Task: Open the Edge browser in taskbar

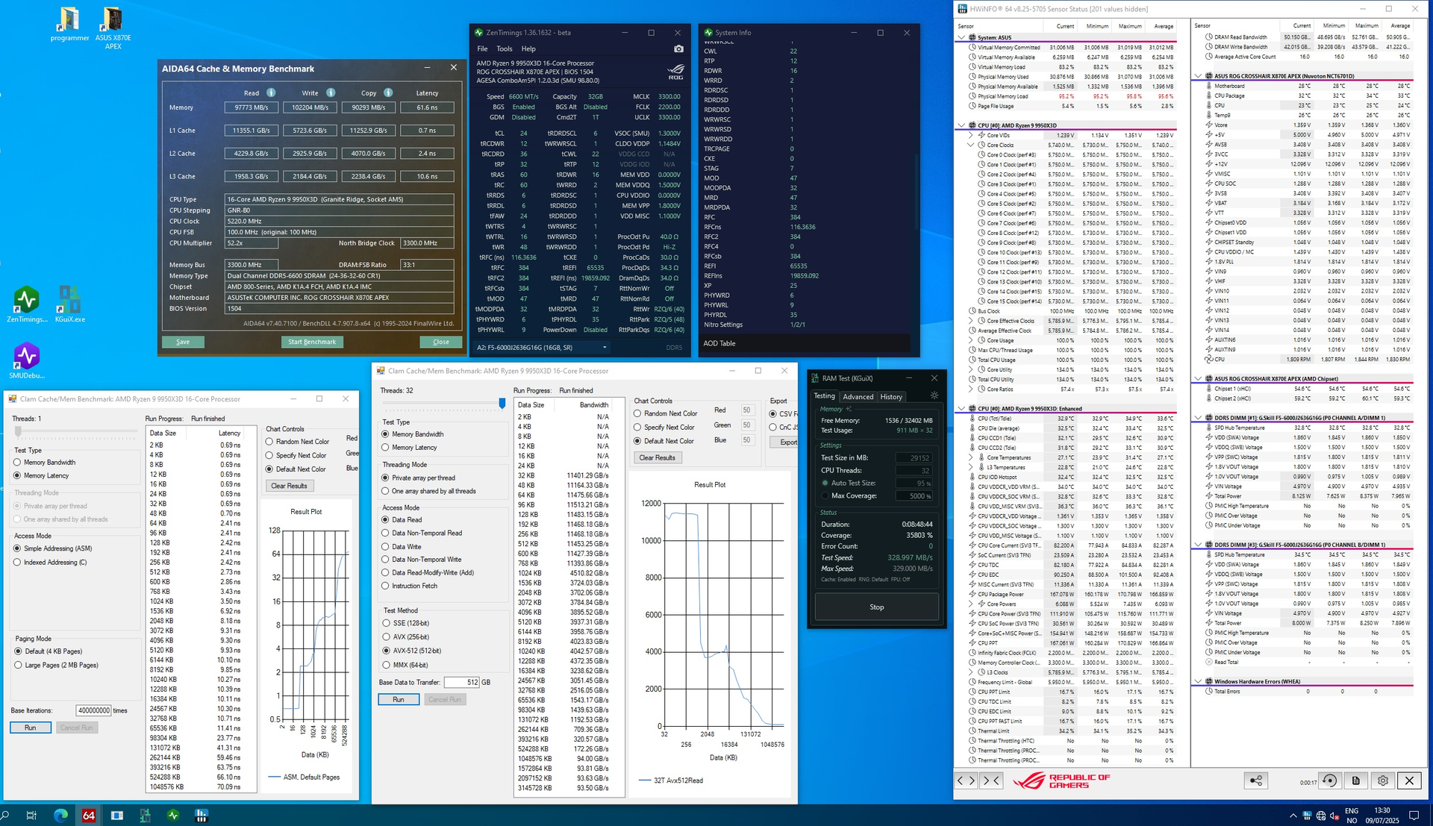Action: pyautogui.click(x=60, y=816)
